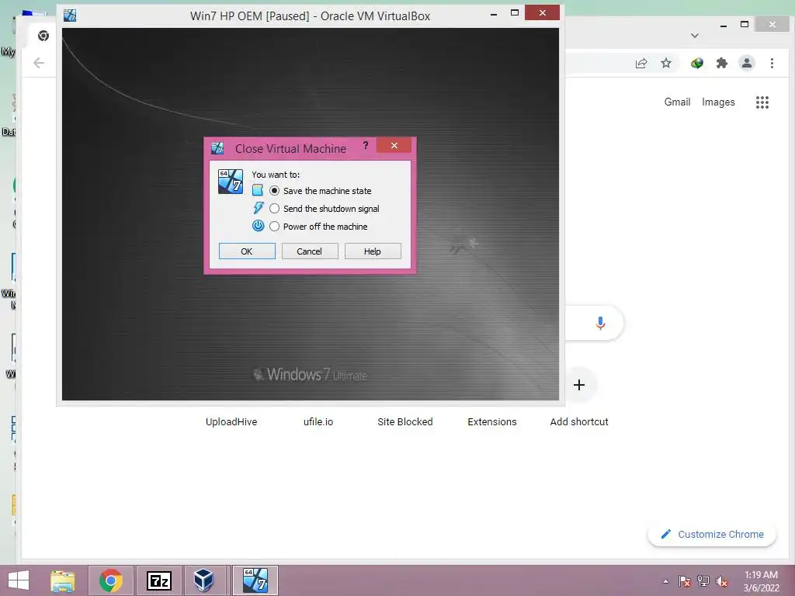
Task: Click the blue power off icon
Action: coord(258,226)
